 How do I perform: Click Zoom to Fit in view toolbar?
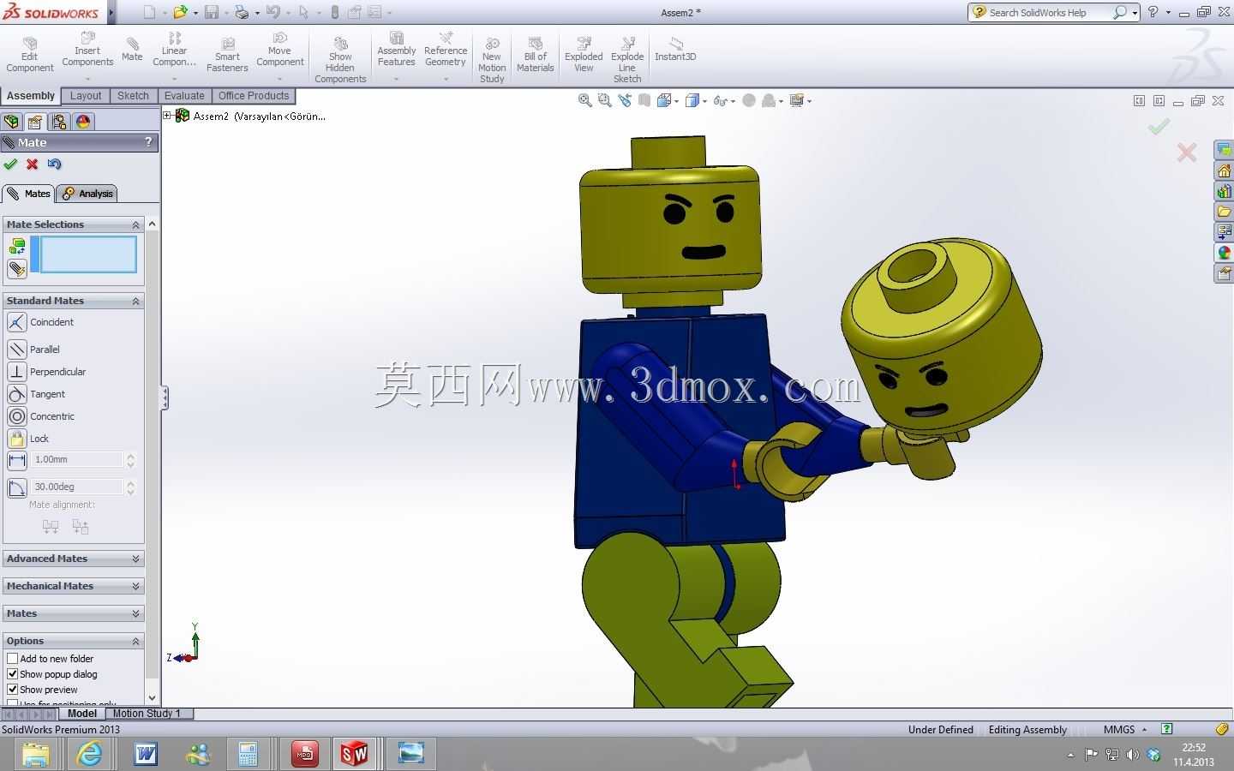pyautogui.click(x=585, y=100)
